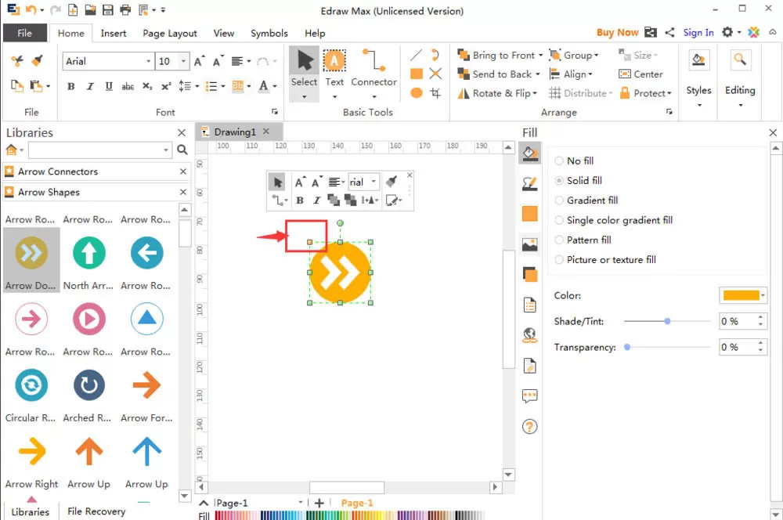Increase font size in the ribbon
Screen dimensions: 783x520
point(199,61)
